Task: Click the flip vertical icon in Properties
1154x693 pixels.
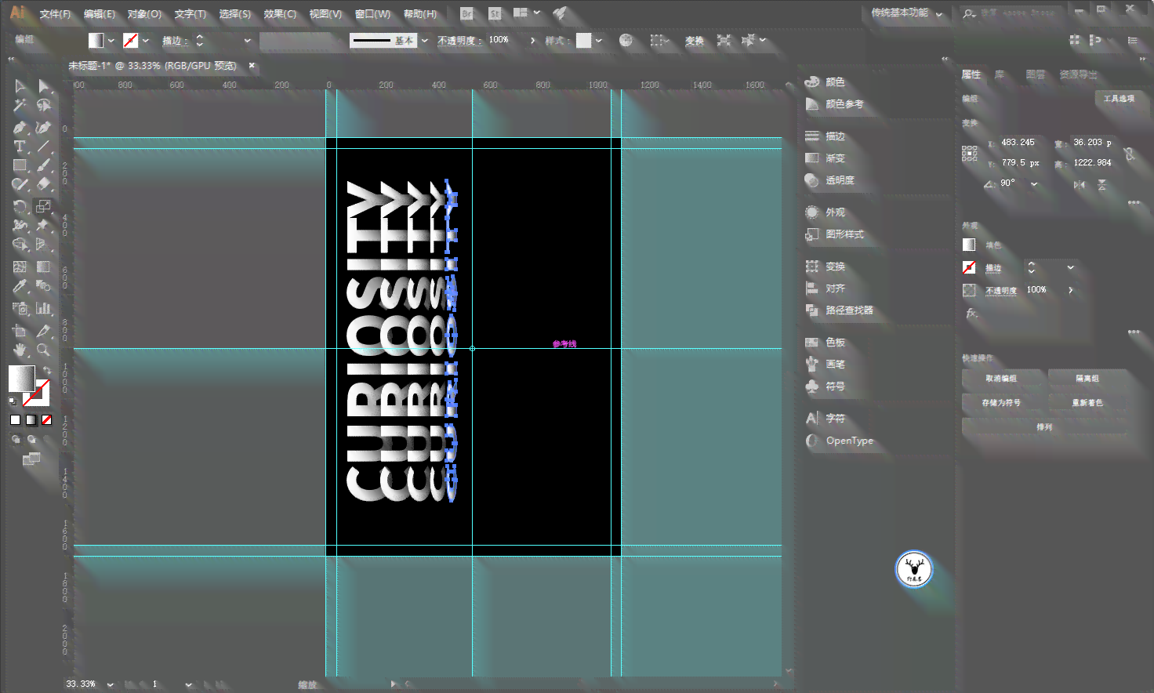Action: coord(1102,184)
